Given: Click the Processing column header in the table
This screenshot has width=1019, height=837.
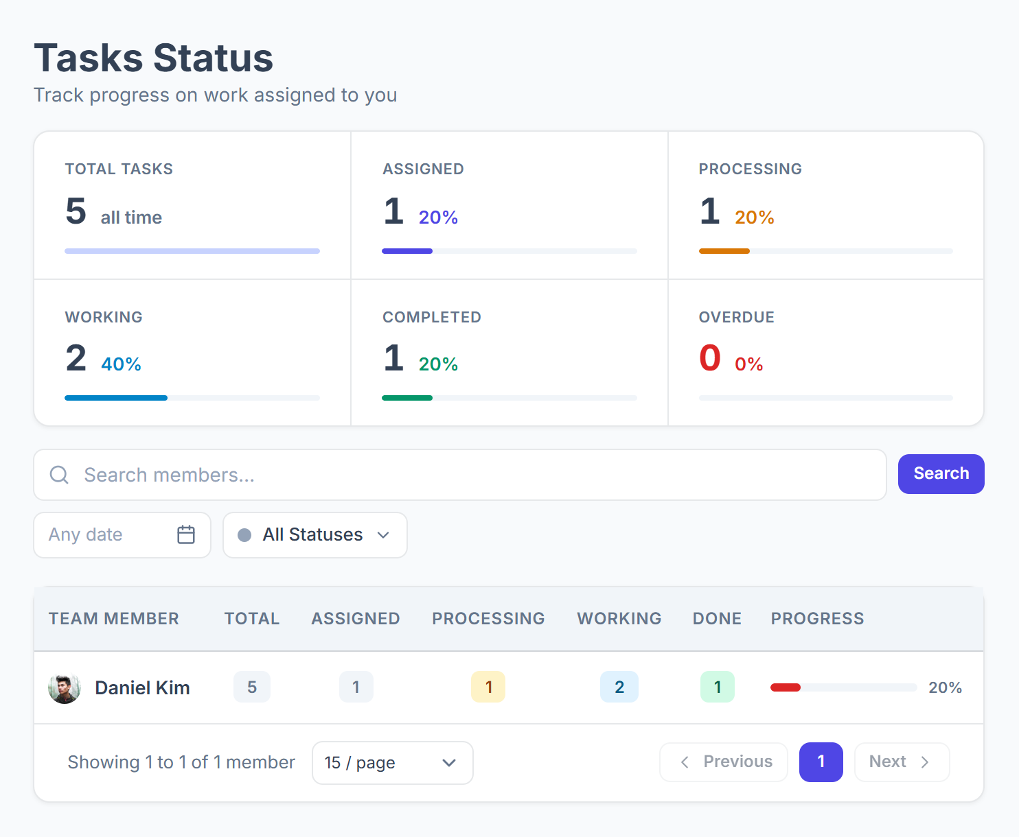Looking at the screenshot, I should [x=488, y=619].
